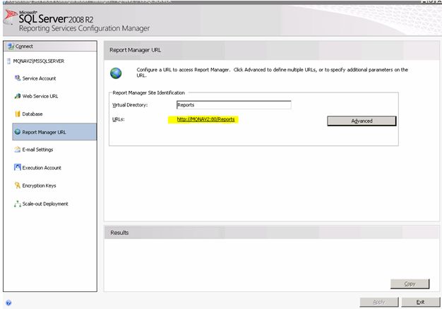Click the Copy button in Results
This screenshot has width=442, height=309.
tap(410, 284)
